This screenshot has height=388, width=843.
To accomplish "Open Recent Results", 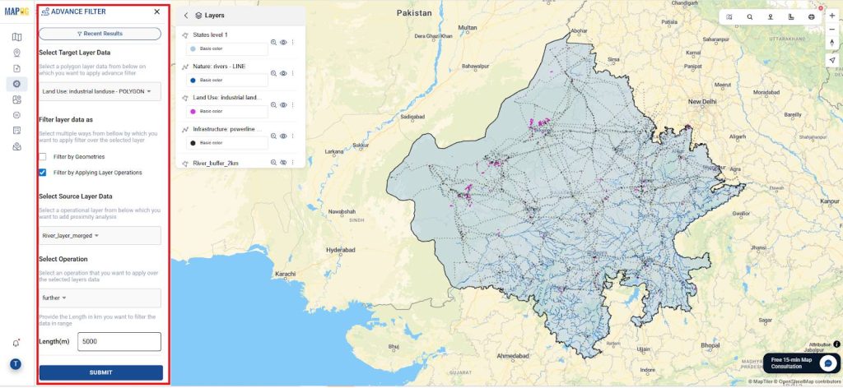I will [100, 34].
